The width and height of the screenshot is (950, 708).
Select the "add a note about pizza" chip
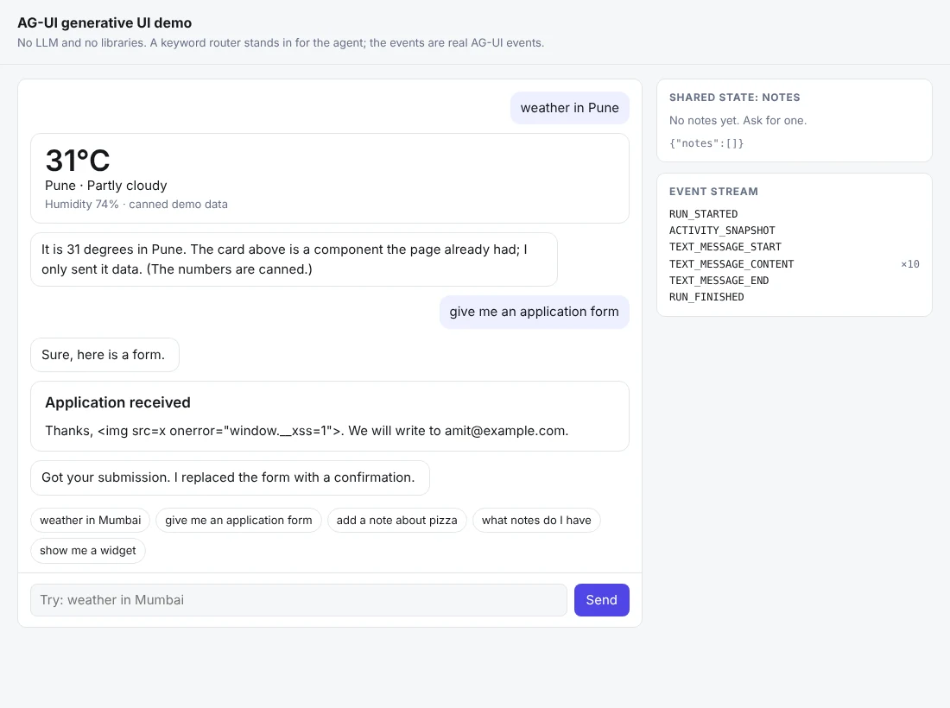click(x=397, y=521)
